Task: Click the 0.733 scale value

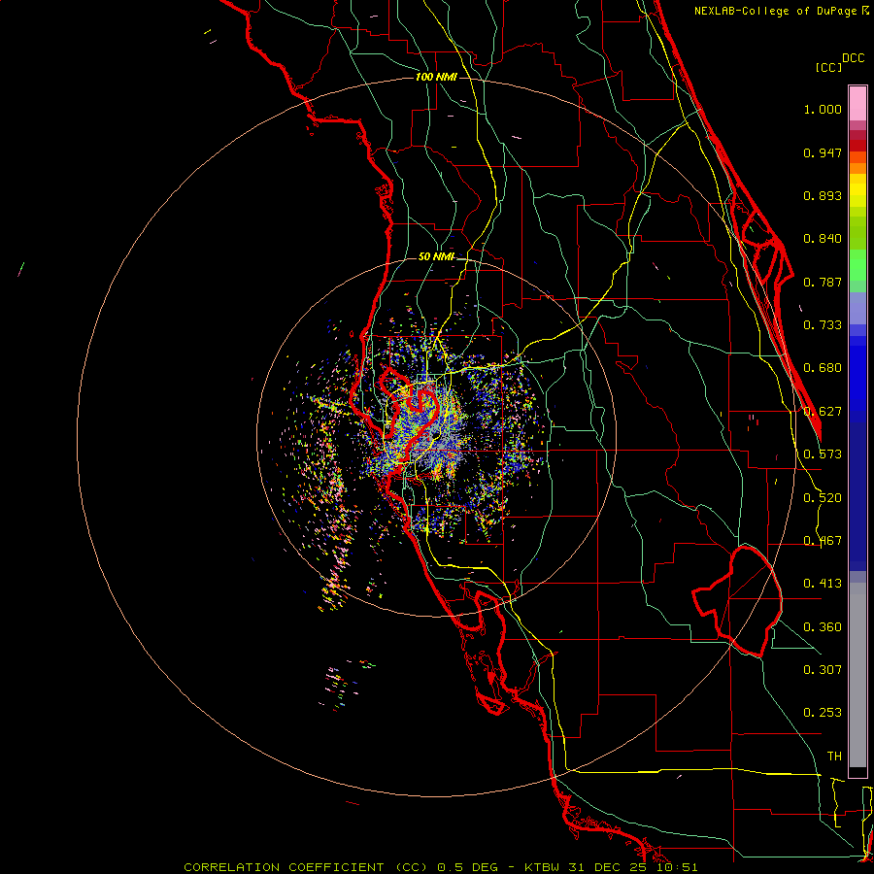Action: pyautogui.click(x=823, y=325)
